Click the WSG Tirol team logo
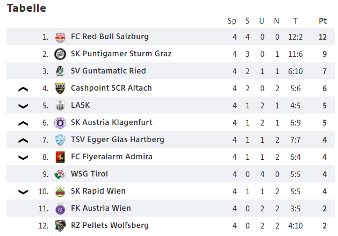Screen dimensions: 338x236 pos(60,174)
